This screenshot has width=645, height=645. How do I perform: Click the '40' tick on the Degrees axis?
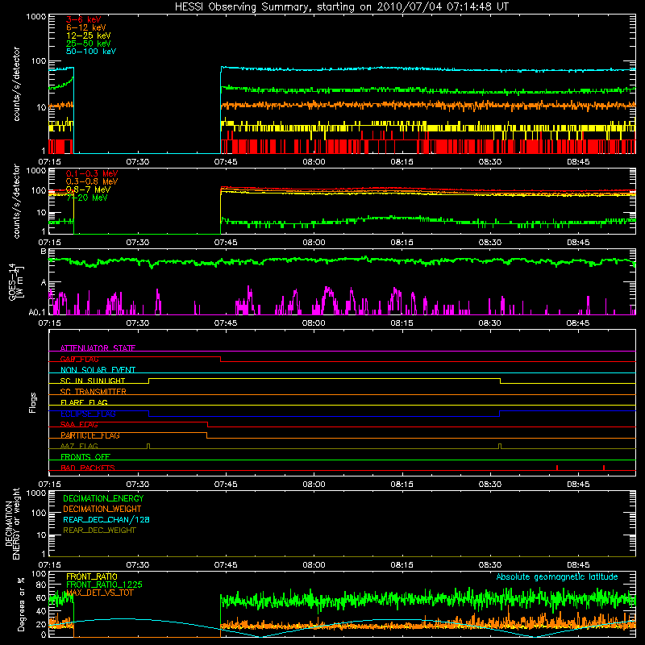click(41, 611)
